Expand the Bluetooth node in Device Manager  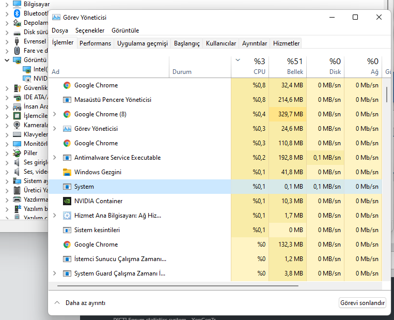click(x=7, y=13)
